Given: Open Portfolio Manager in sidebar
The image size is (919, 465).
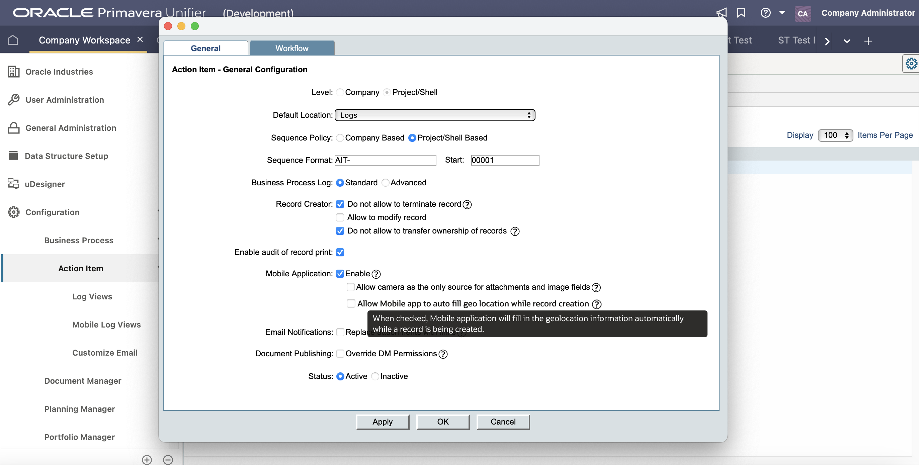Looking at the screenshot, I should (80, 438).
